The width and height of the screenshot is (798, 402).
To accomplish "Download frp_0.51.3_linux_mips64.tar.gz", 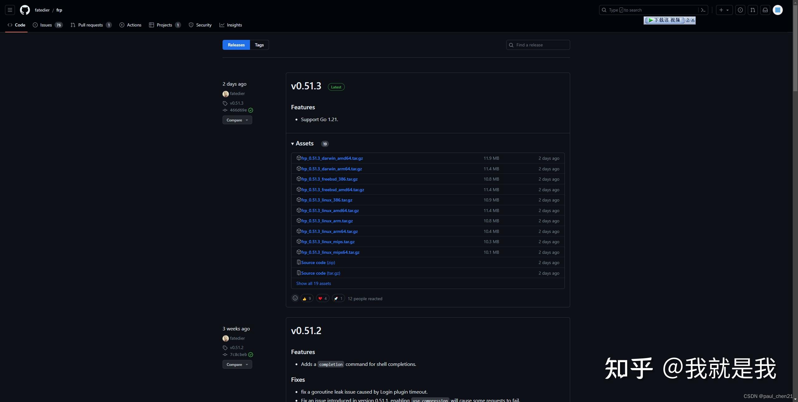I will click(x=330, y=252).
